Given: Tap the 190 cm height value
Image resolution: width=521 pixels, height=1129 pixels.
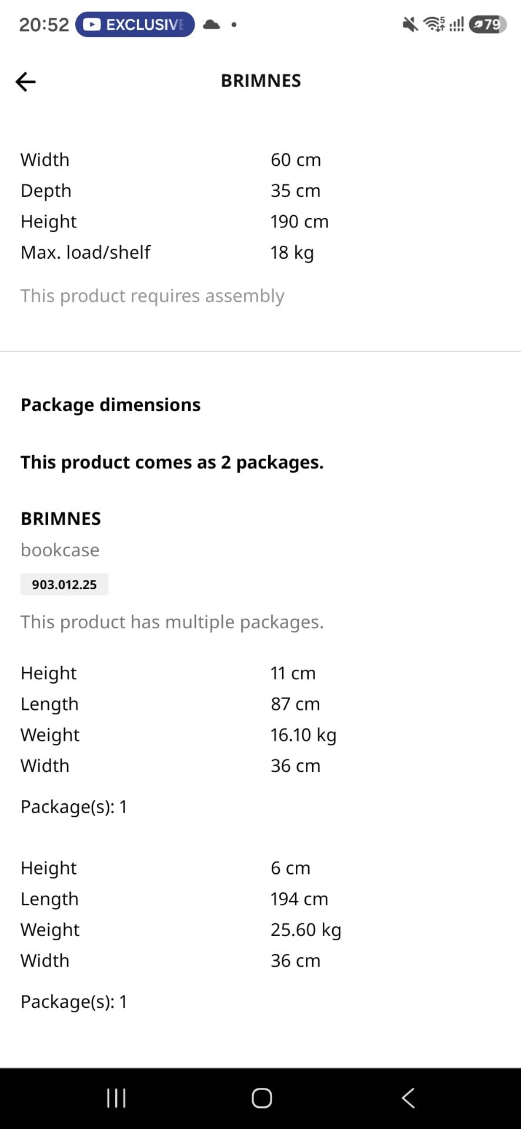Looking at the screenshot, I should tap(299, 222).
